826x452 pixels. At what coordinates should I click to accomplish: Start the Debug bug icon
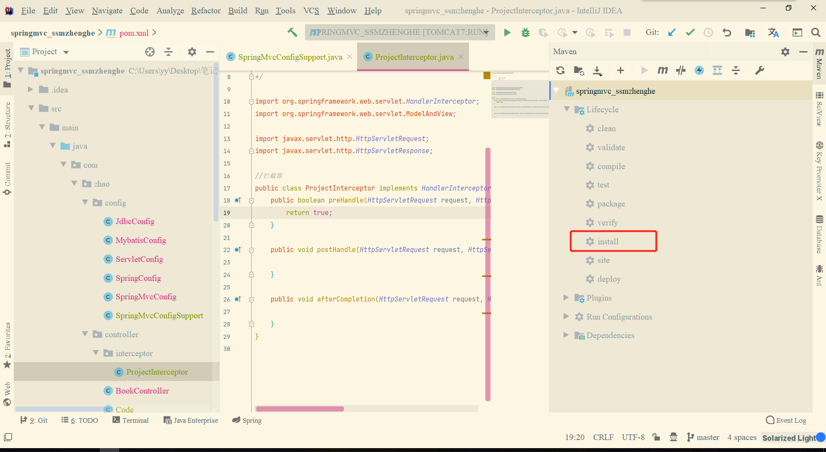pos(525,33)
